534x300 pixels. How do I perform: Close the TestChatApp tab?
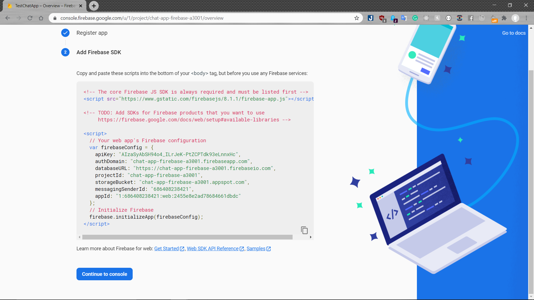point(81,6)
